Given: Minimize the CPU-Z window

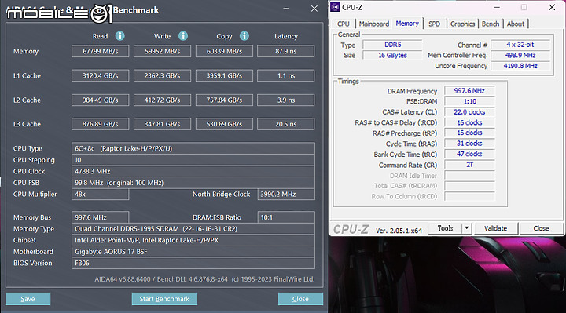Looking at the screenshot, I should coord(497,7).
